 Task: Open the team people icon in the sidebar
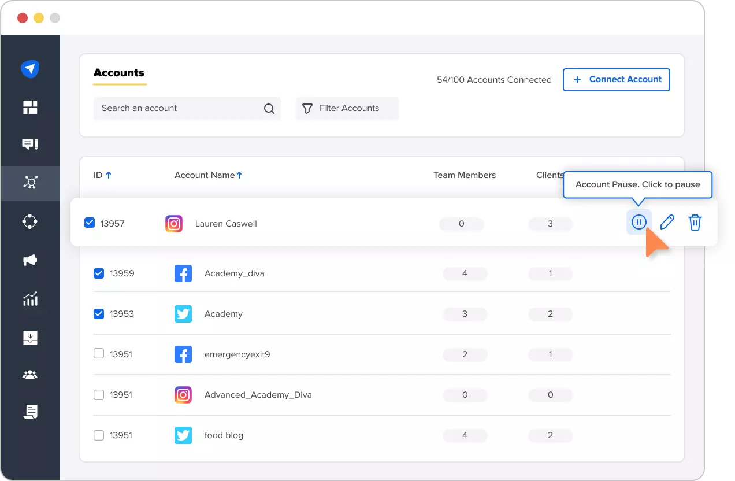[30, 375]
